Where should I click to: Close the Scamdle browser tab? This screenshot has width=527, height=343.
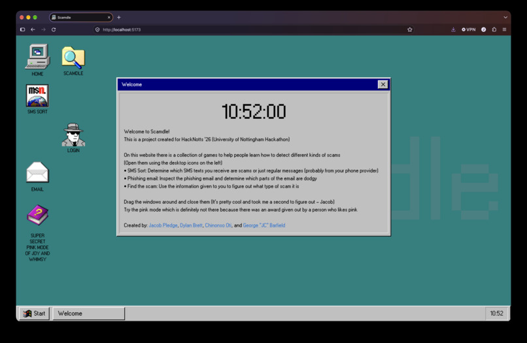pos(109,17)
